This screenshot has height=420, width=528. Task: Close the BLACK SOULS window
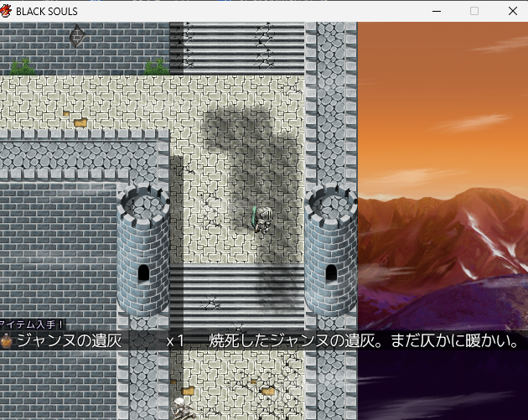[513, 11]
